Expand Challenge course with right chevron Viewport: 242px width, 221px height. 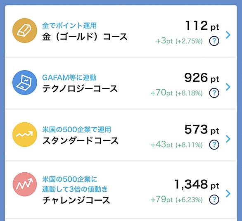point(228,193)
